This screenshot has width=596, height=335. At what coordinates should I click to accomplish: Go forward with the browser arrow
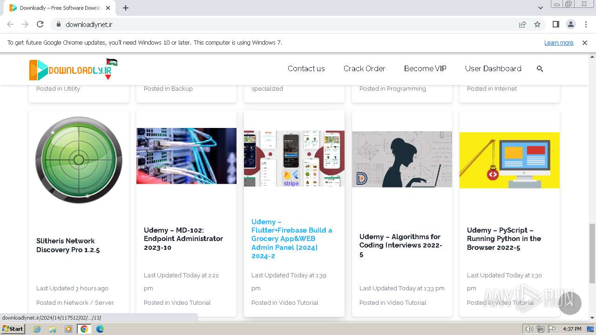pyautogui.click(x=25, y=24)
